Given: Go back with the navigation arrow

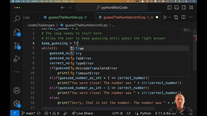Looking at the screenshot, I should tap(63, 8).
